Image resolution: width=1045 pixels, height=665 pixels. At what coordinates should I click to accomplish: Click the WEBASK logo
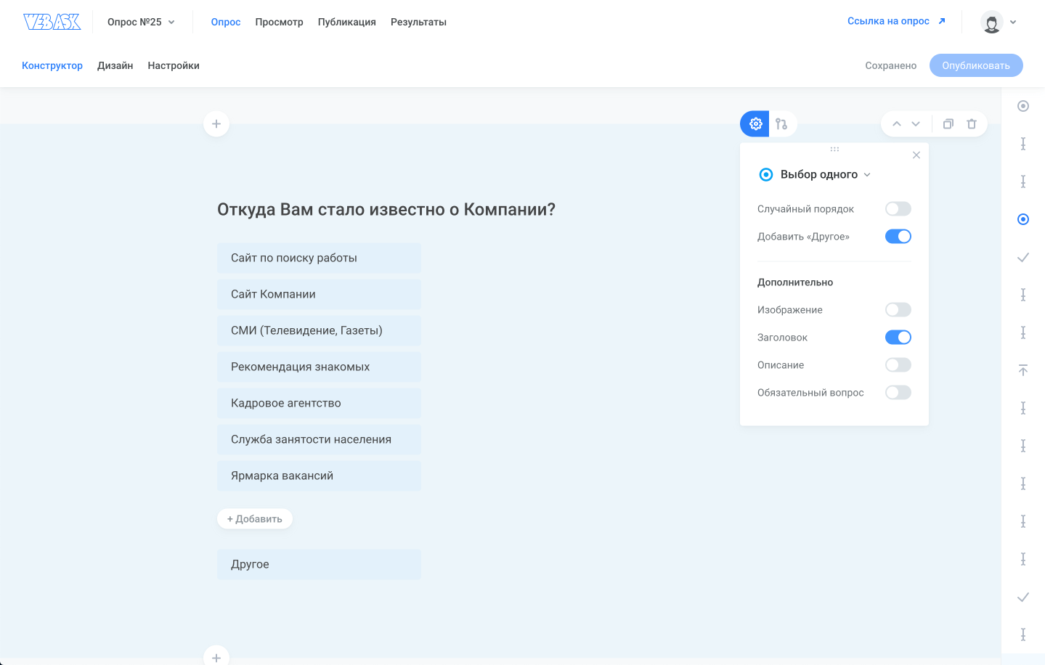click(52, 22)
